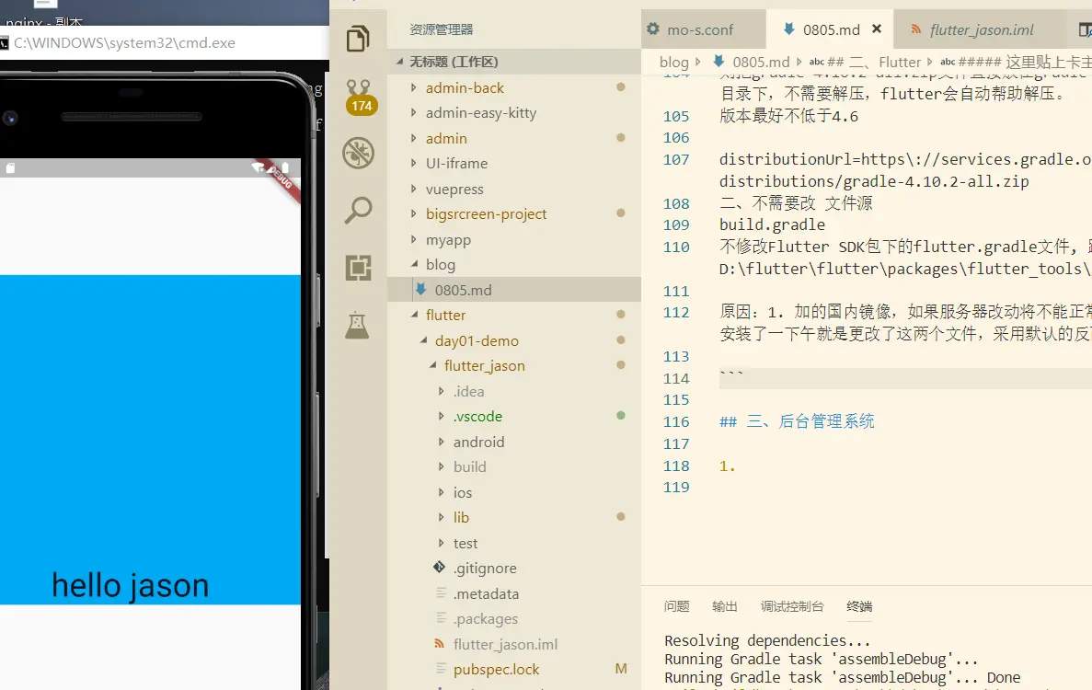
Task: Click terminal line 'Resolving dependencies...'
Action: click(767, 640)
